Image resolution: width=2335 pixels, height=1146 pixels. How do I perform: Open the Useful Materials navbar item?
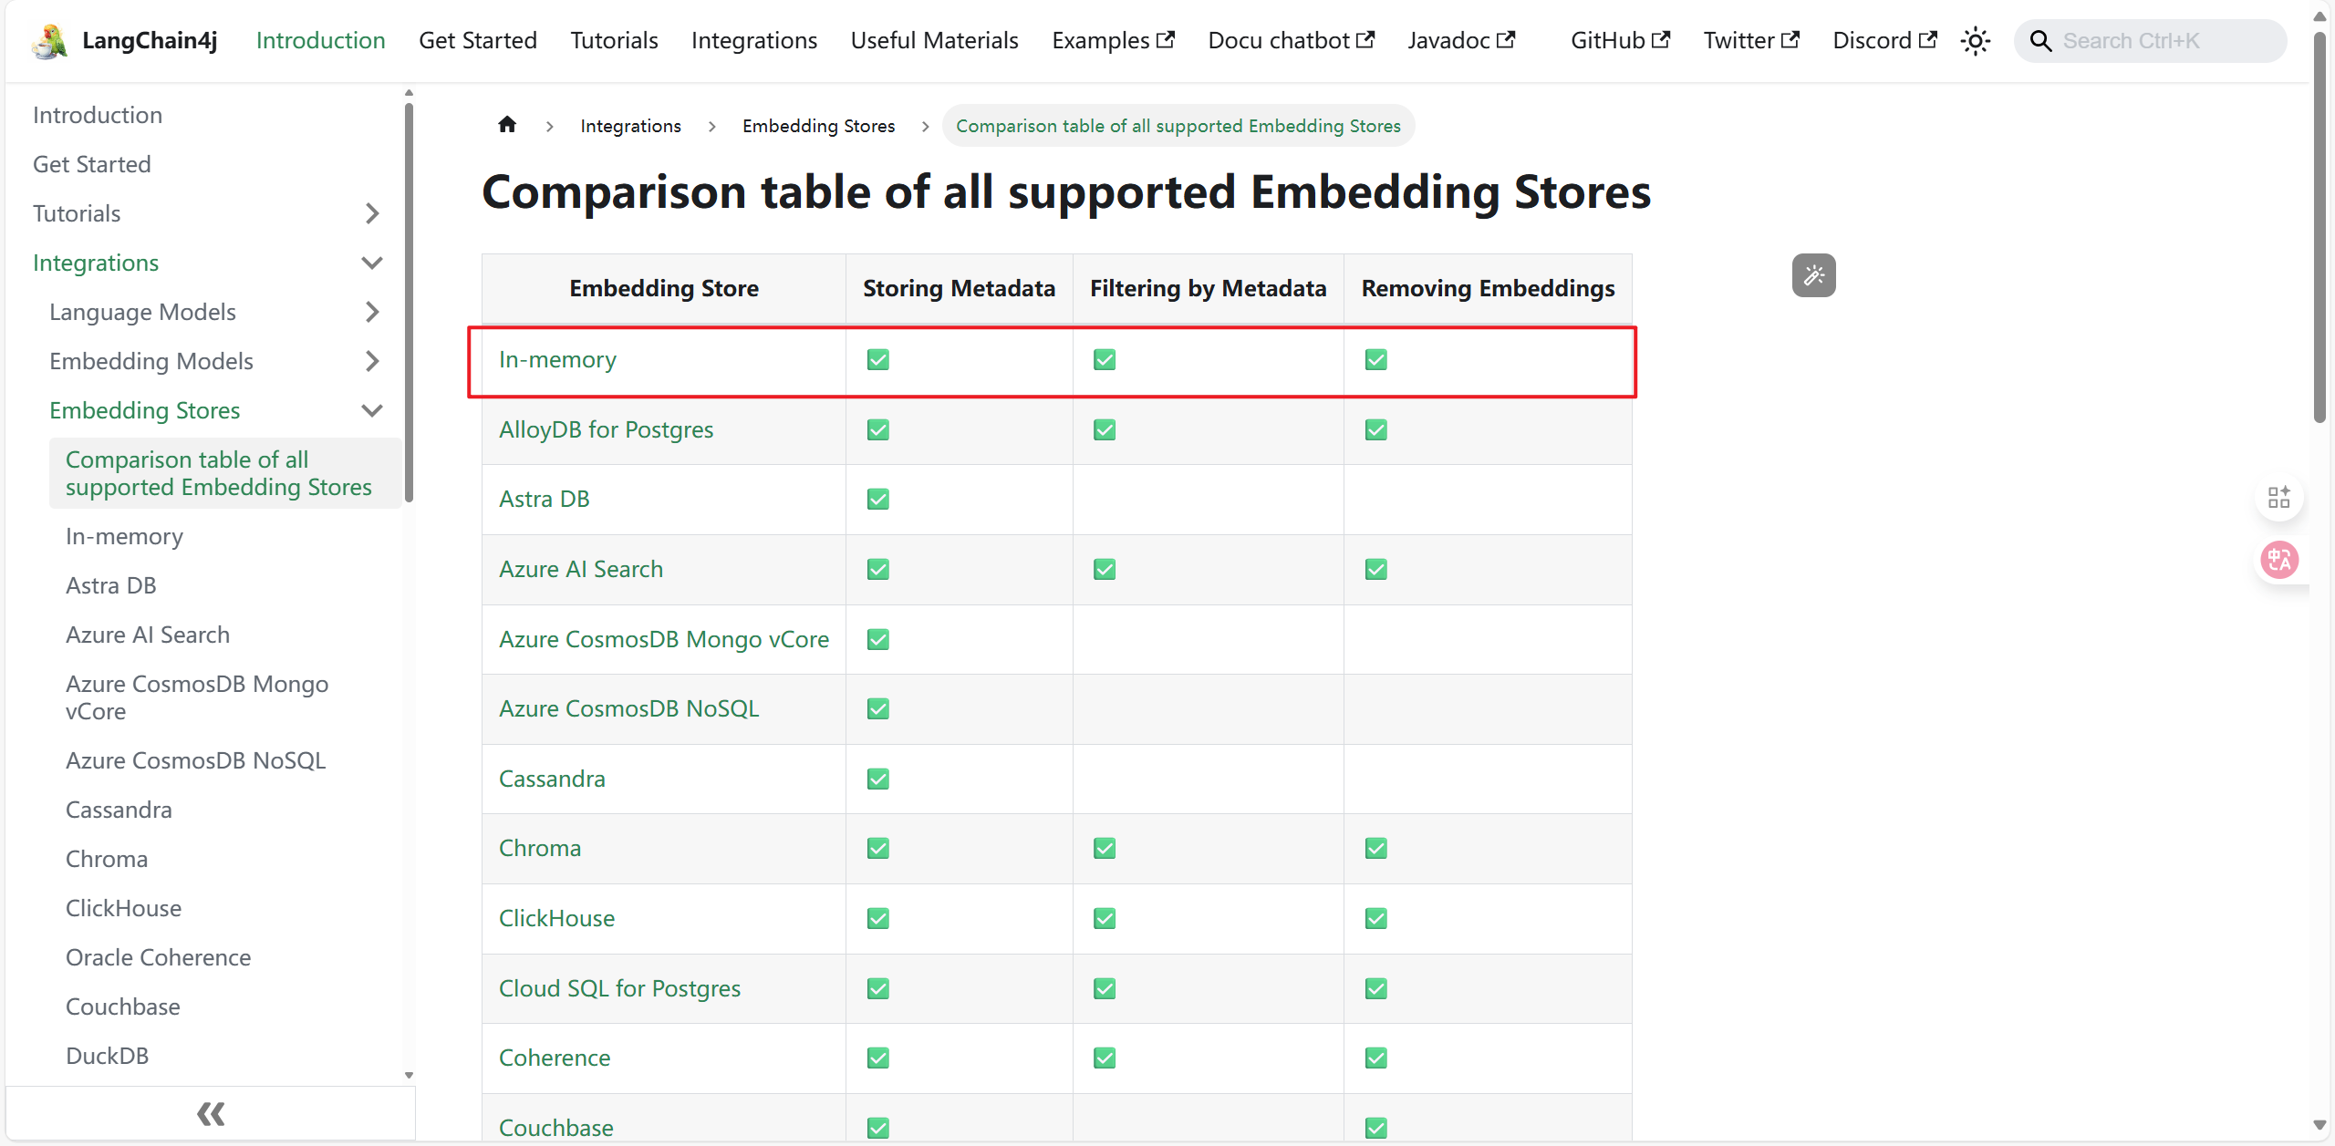(934, 41)
